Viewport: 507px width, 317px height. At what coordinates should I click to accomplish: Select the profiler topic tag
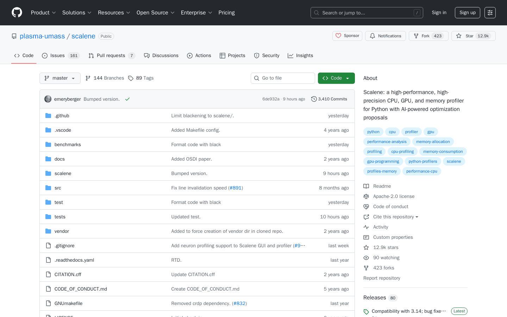(x=411, y=132)
